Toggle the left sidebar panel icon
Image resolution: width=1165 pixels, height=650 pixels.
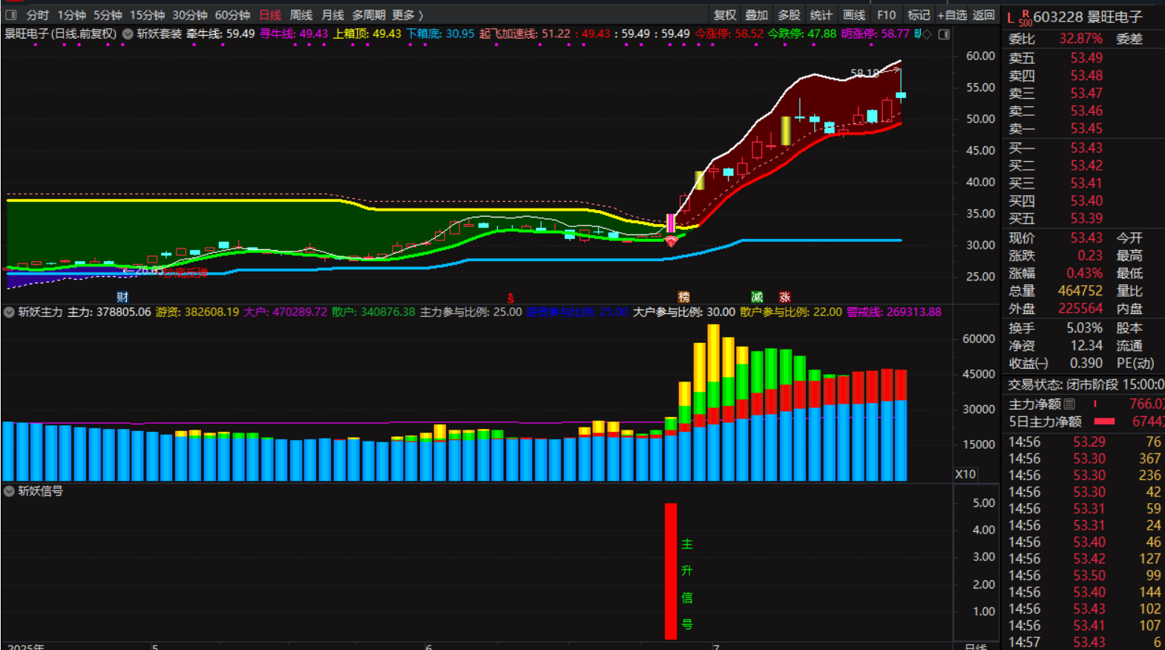11,15
